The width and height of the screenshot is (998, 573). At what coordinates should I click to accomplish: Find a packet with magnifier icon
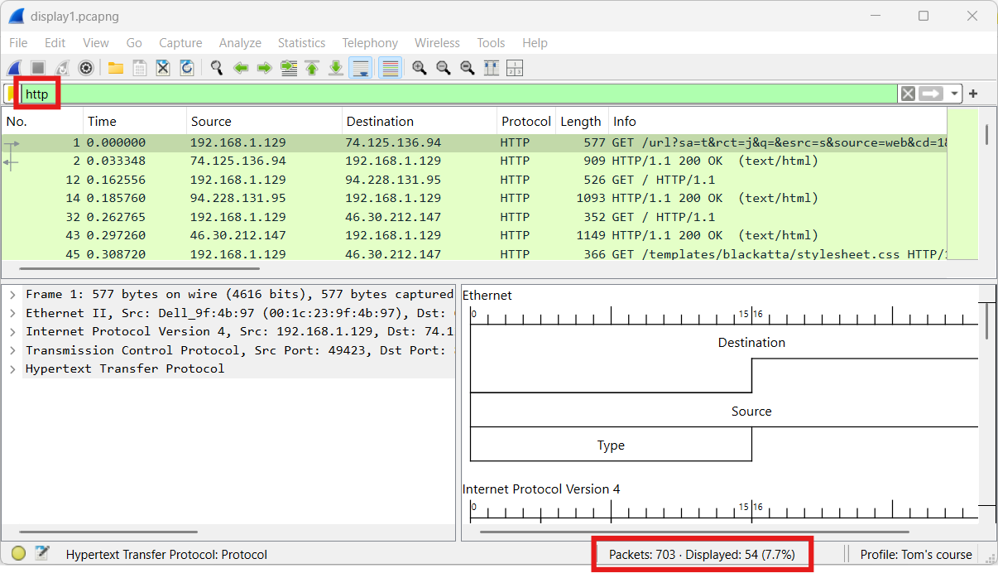217,68
